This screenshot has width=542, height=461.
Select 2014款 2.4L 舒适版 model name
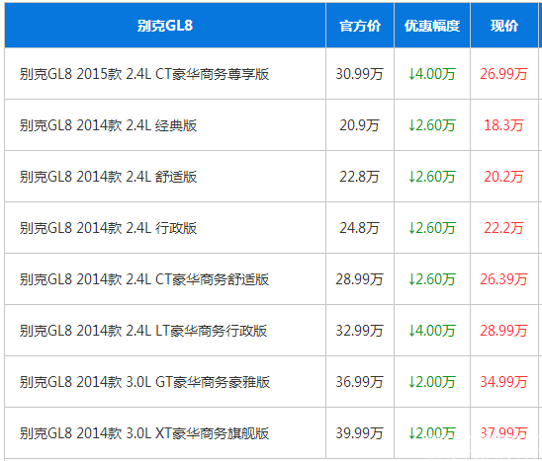[x=108, y=177]
